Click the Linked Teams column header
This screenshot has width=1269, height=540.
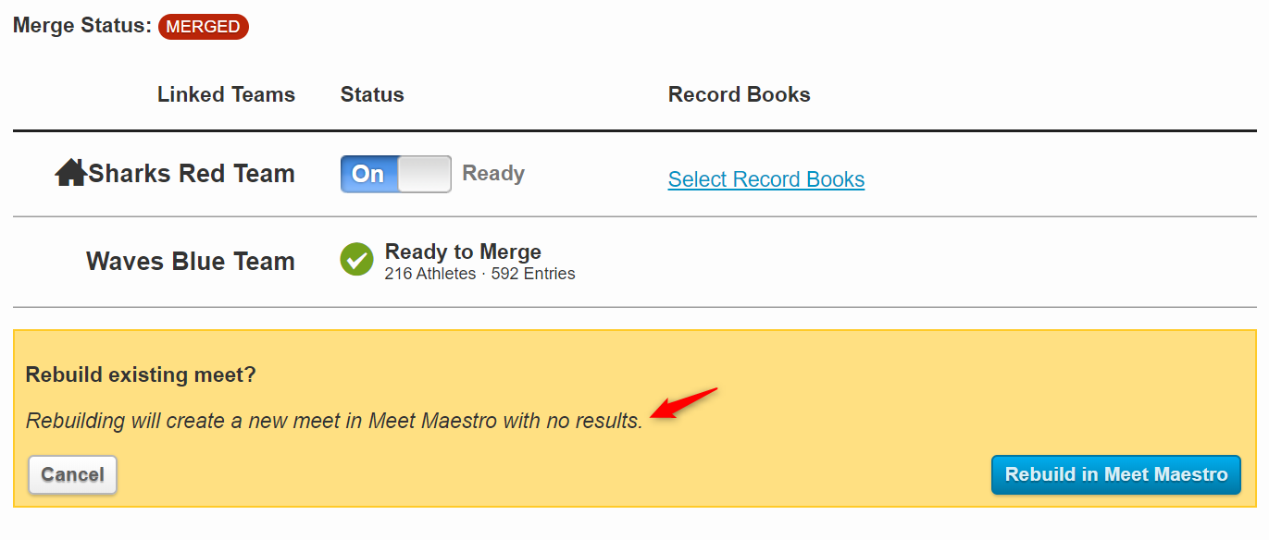pyautogui.click(x=226, y=94)
